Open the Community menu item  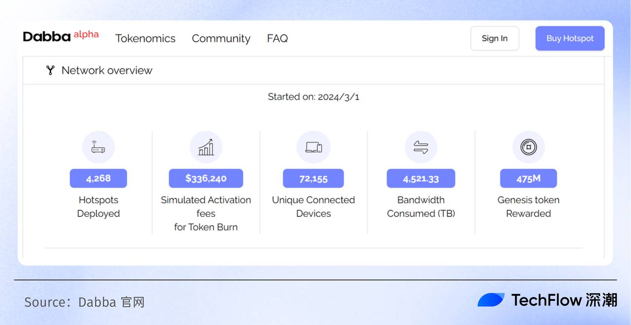pyautogui.click(x=221, y=38)
